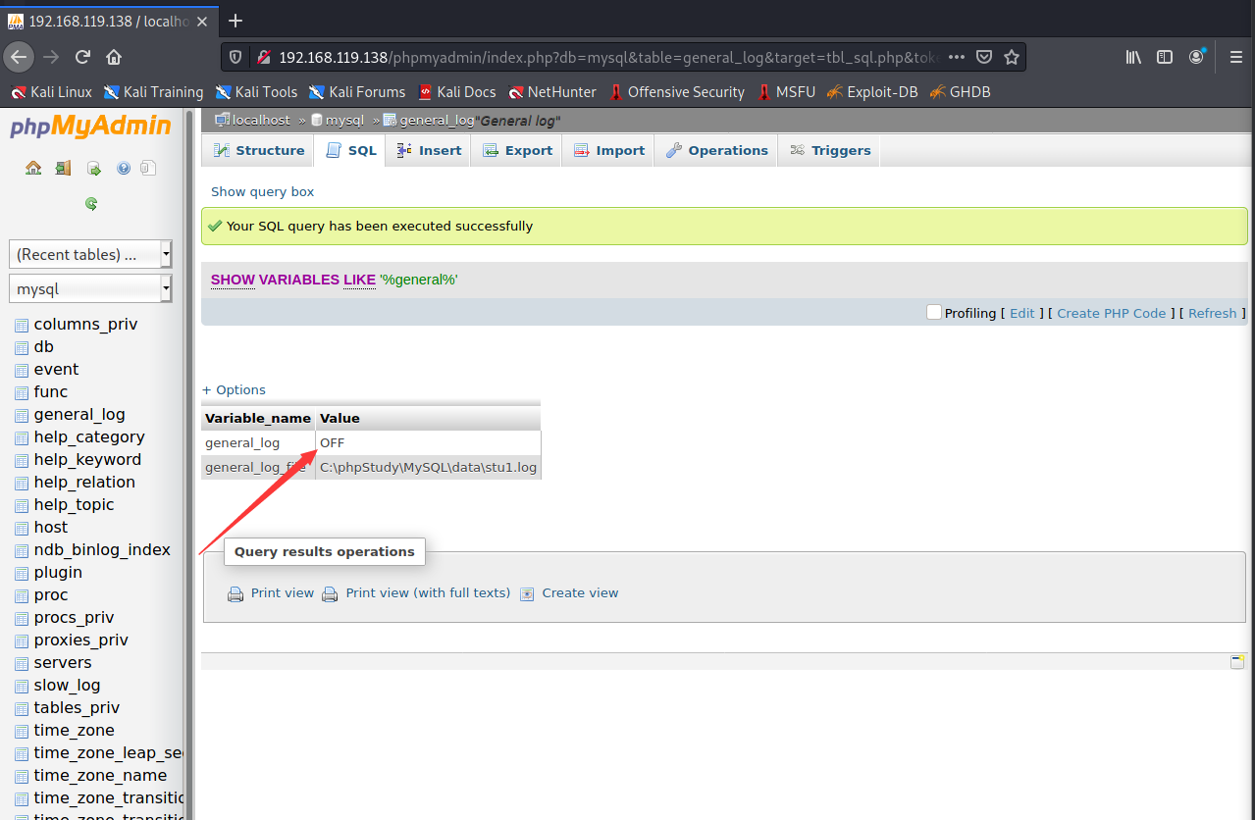Open Firefox library icon
Image resolution: width=1255 pixels, height=820 pixels.
pyautogui.click(x=1133, y=57)
